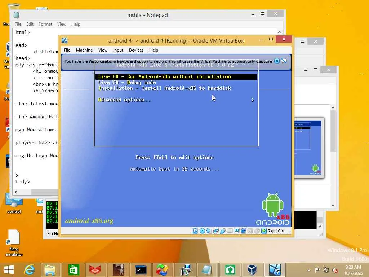Open Advanced options boot submenu
Viewport: 369px width, 277px height.
(176, 100)
